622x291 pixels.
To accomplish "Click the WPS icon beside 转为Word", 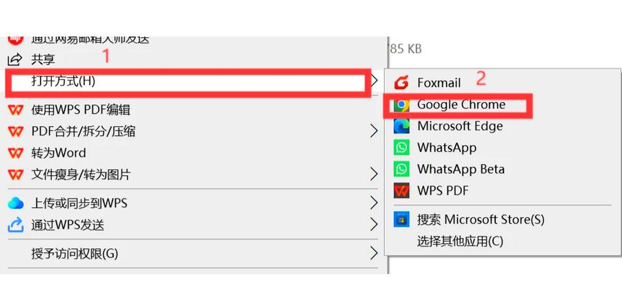I will (x=15, y=152).
